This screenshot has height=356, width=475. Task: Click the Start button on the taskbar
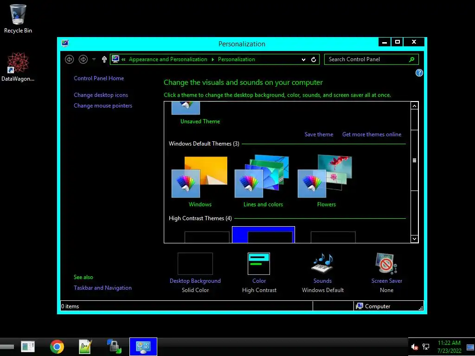[x=6, y=347]
